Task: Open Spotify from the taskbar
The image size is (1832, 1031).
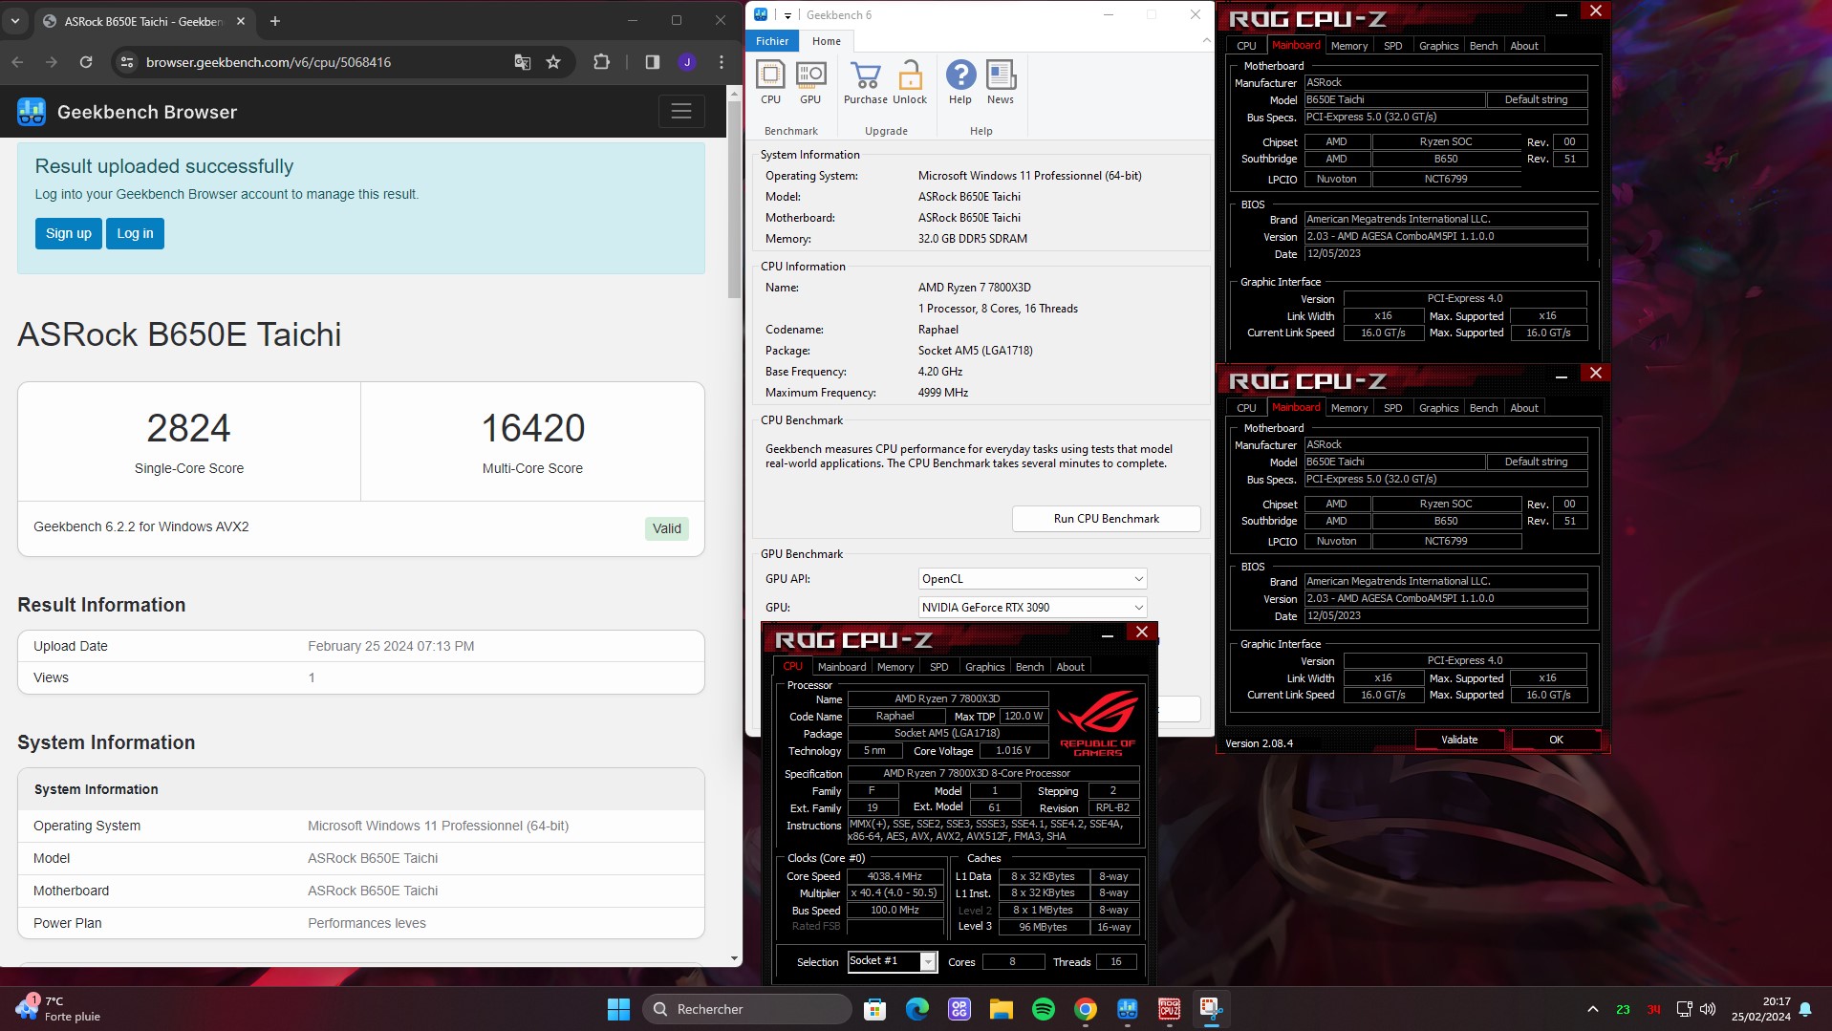Action: 1044,1009
